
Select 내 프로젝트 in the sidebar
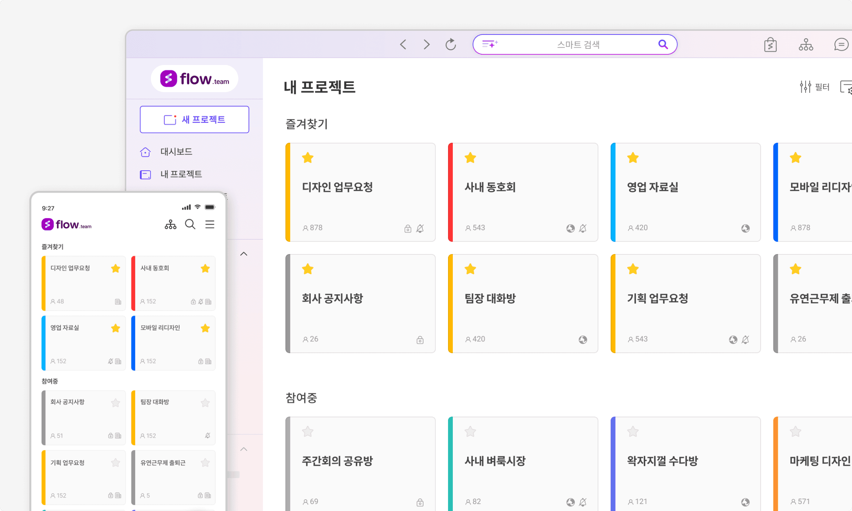(x=181, y=174)
